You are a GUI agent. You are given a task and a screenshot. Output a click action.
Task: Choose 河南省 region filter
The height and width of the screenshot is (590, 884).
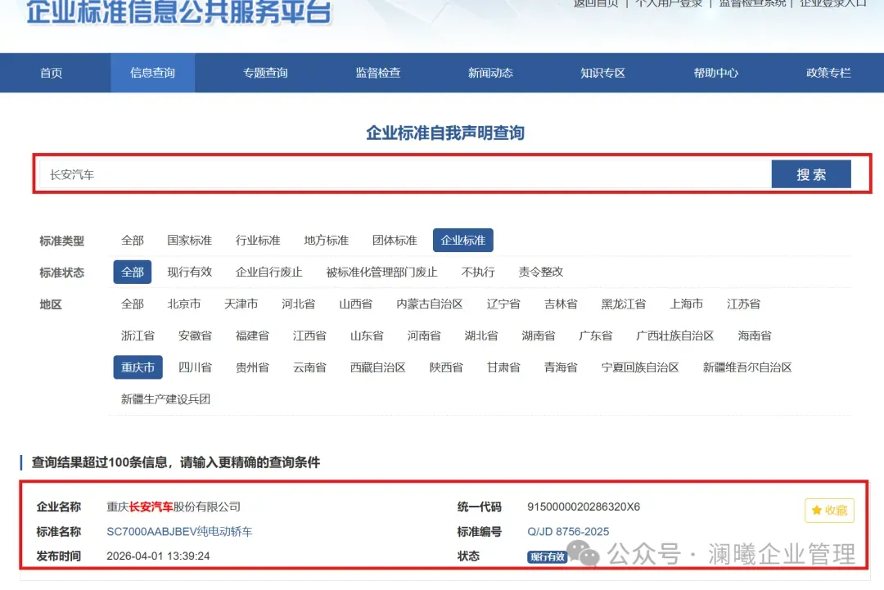click(424, 336)
